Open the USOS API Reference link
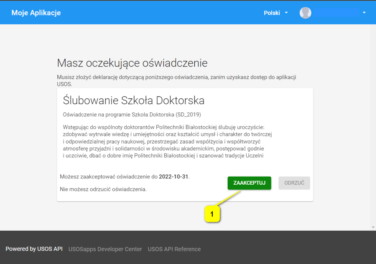Image resolution: width=376 pixels, height=264 pixels. click(174, 249)
